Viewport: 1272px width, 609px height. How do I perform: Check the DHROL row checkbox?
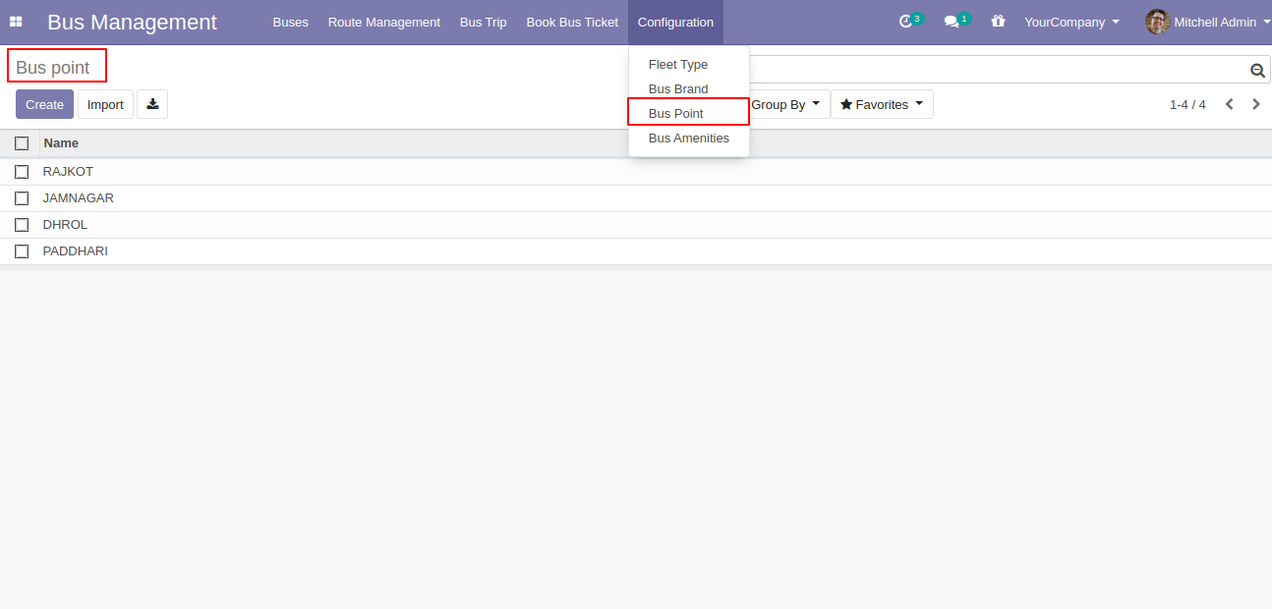point(22,225)
